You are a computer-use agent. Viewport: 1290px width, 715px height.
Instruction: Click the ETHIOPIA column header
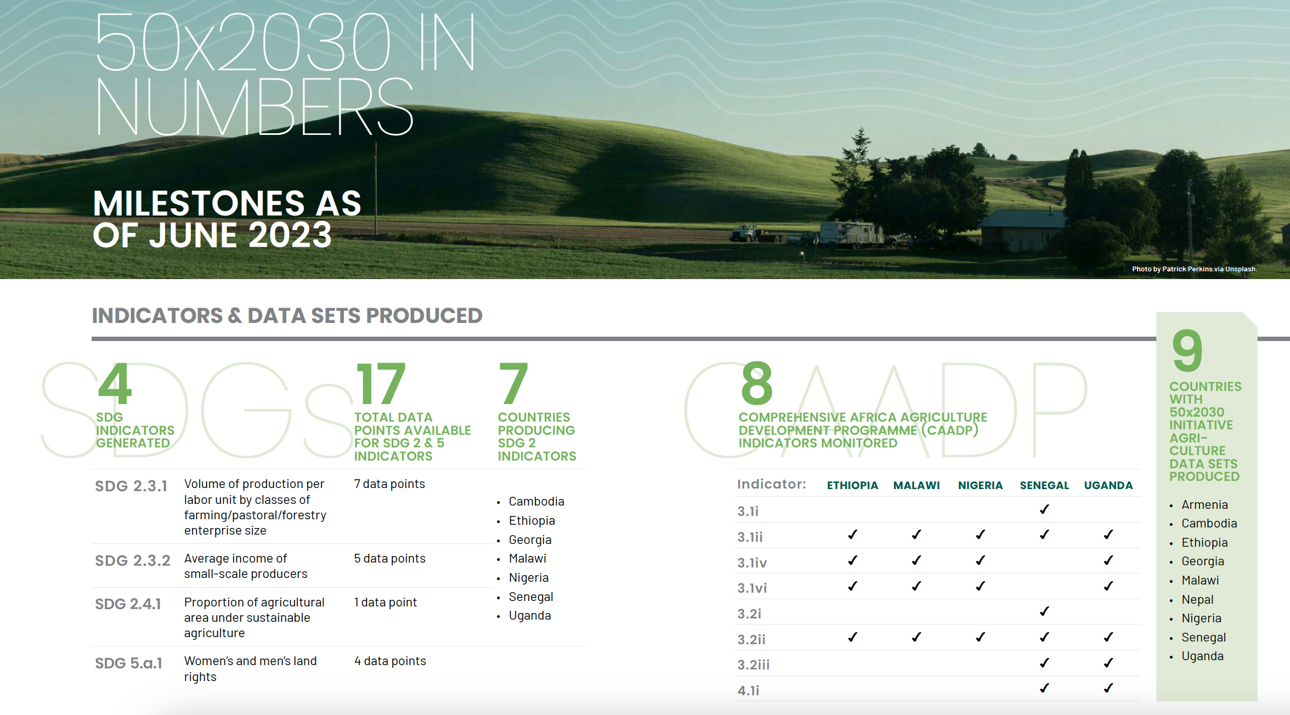pyautogui.click(x=852, y=485)
